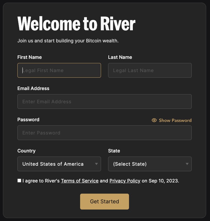Click the Last Name label
210x221 pixels.
click(120, 57)
